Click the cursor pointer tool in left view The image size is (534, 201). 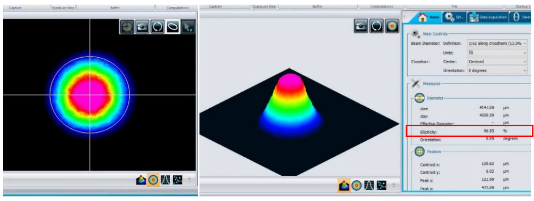click(188, 27)
